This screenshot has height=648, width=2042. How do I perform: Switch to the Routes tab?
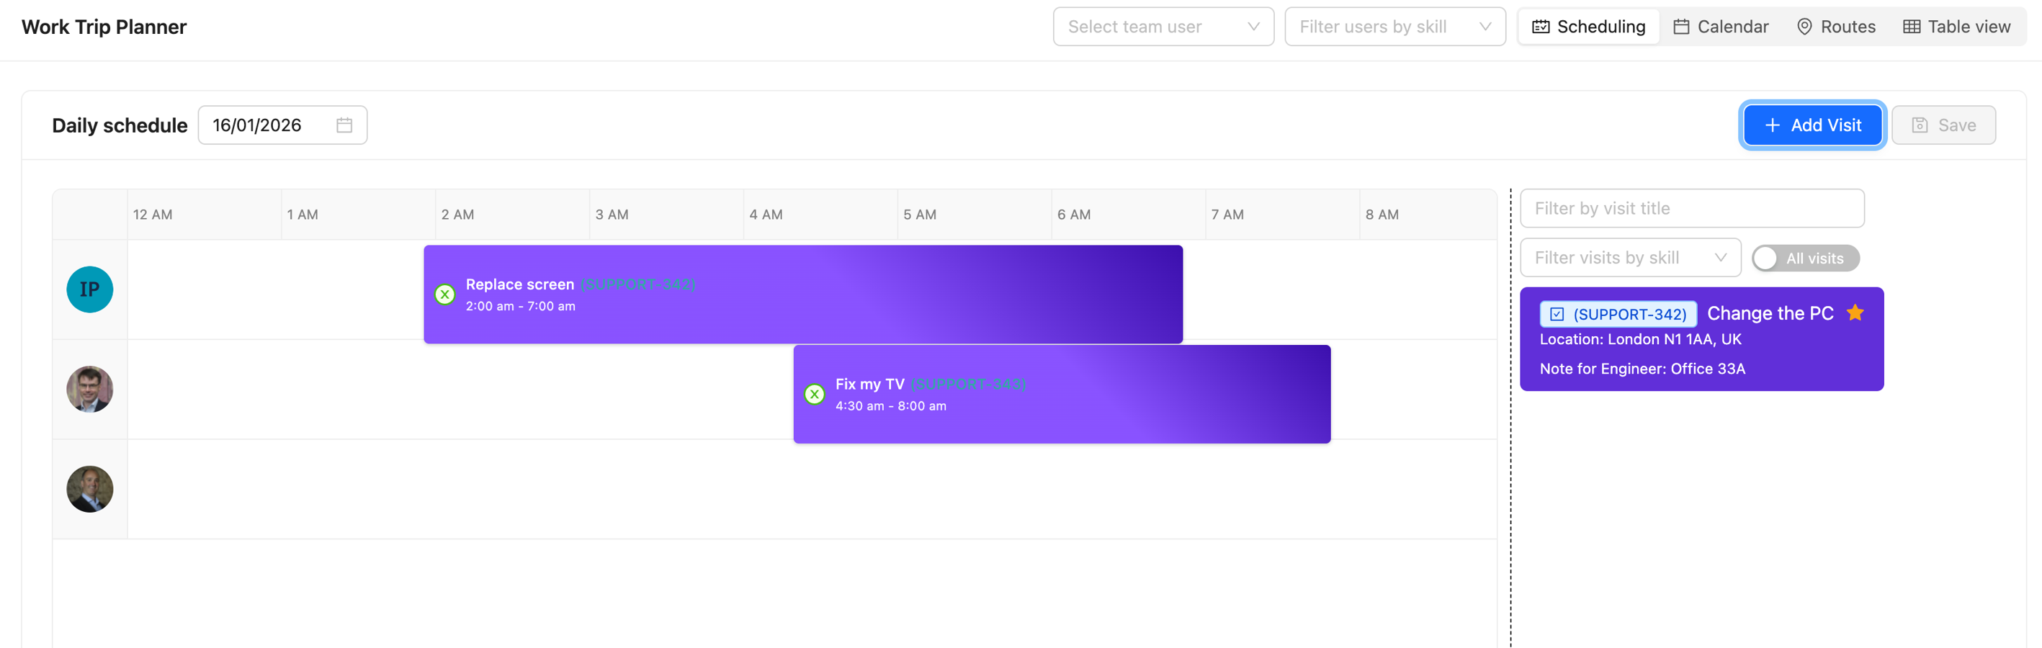tap(1836, 27)
